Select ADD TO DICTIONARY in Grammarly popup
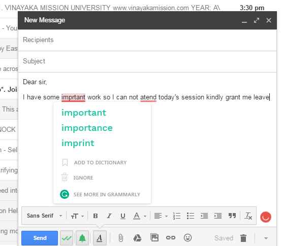Viewport: 282px width, 246px height. coord(101,163)
